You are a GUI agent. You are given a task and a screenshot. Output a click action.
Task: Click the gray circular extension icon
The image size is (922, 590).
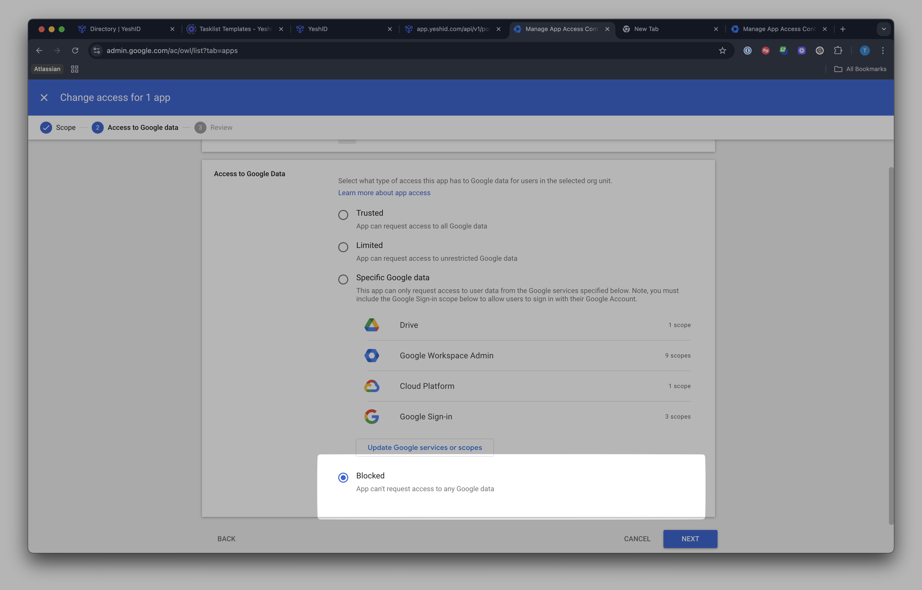point(820,51)
